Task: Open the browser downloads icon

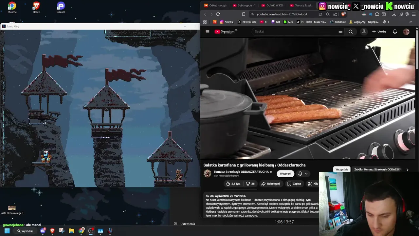Action: pos(394,14)
